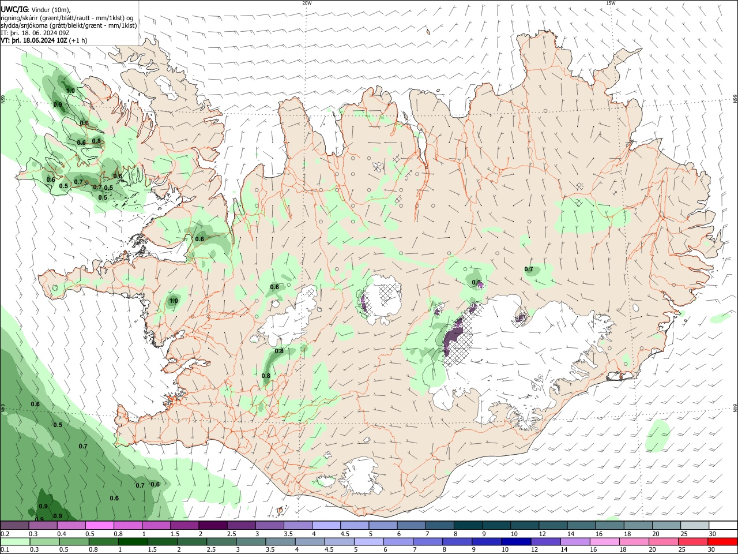Viewport: 738px width, 554px height.
Task: Select the white snow swatch after 30
Action: (723, 526)
